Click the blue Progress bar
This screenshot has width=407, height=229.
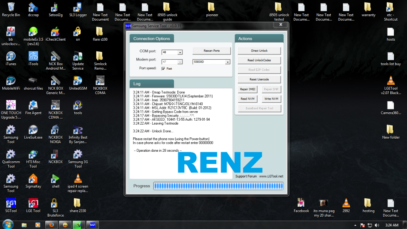(x=218, y=186)
